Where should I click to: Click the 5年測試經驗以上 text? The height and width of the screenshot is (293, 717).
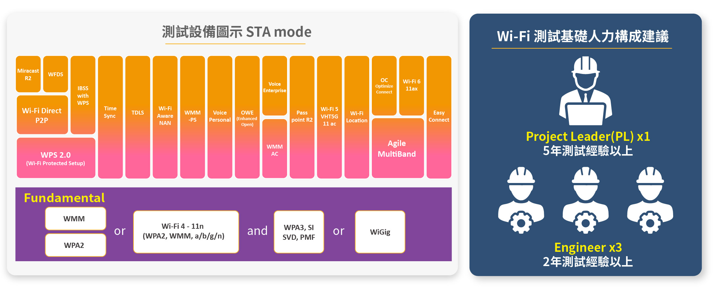point(588,151)
